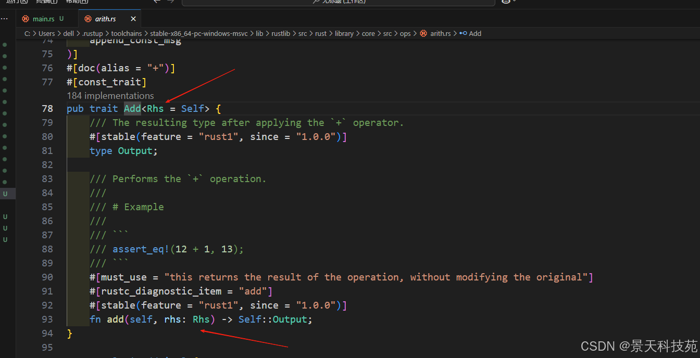Open the 'dell' breadcrumb folder

pos(69,33)
